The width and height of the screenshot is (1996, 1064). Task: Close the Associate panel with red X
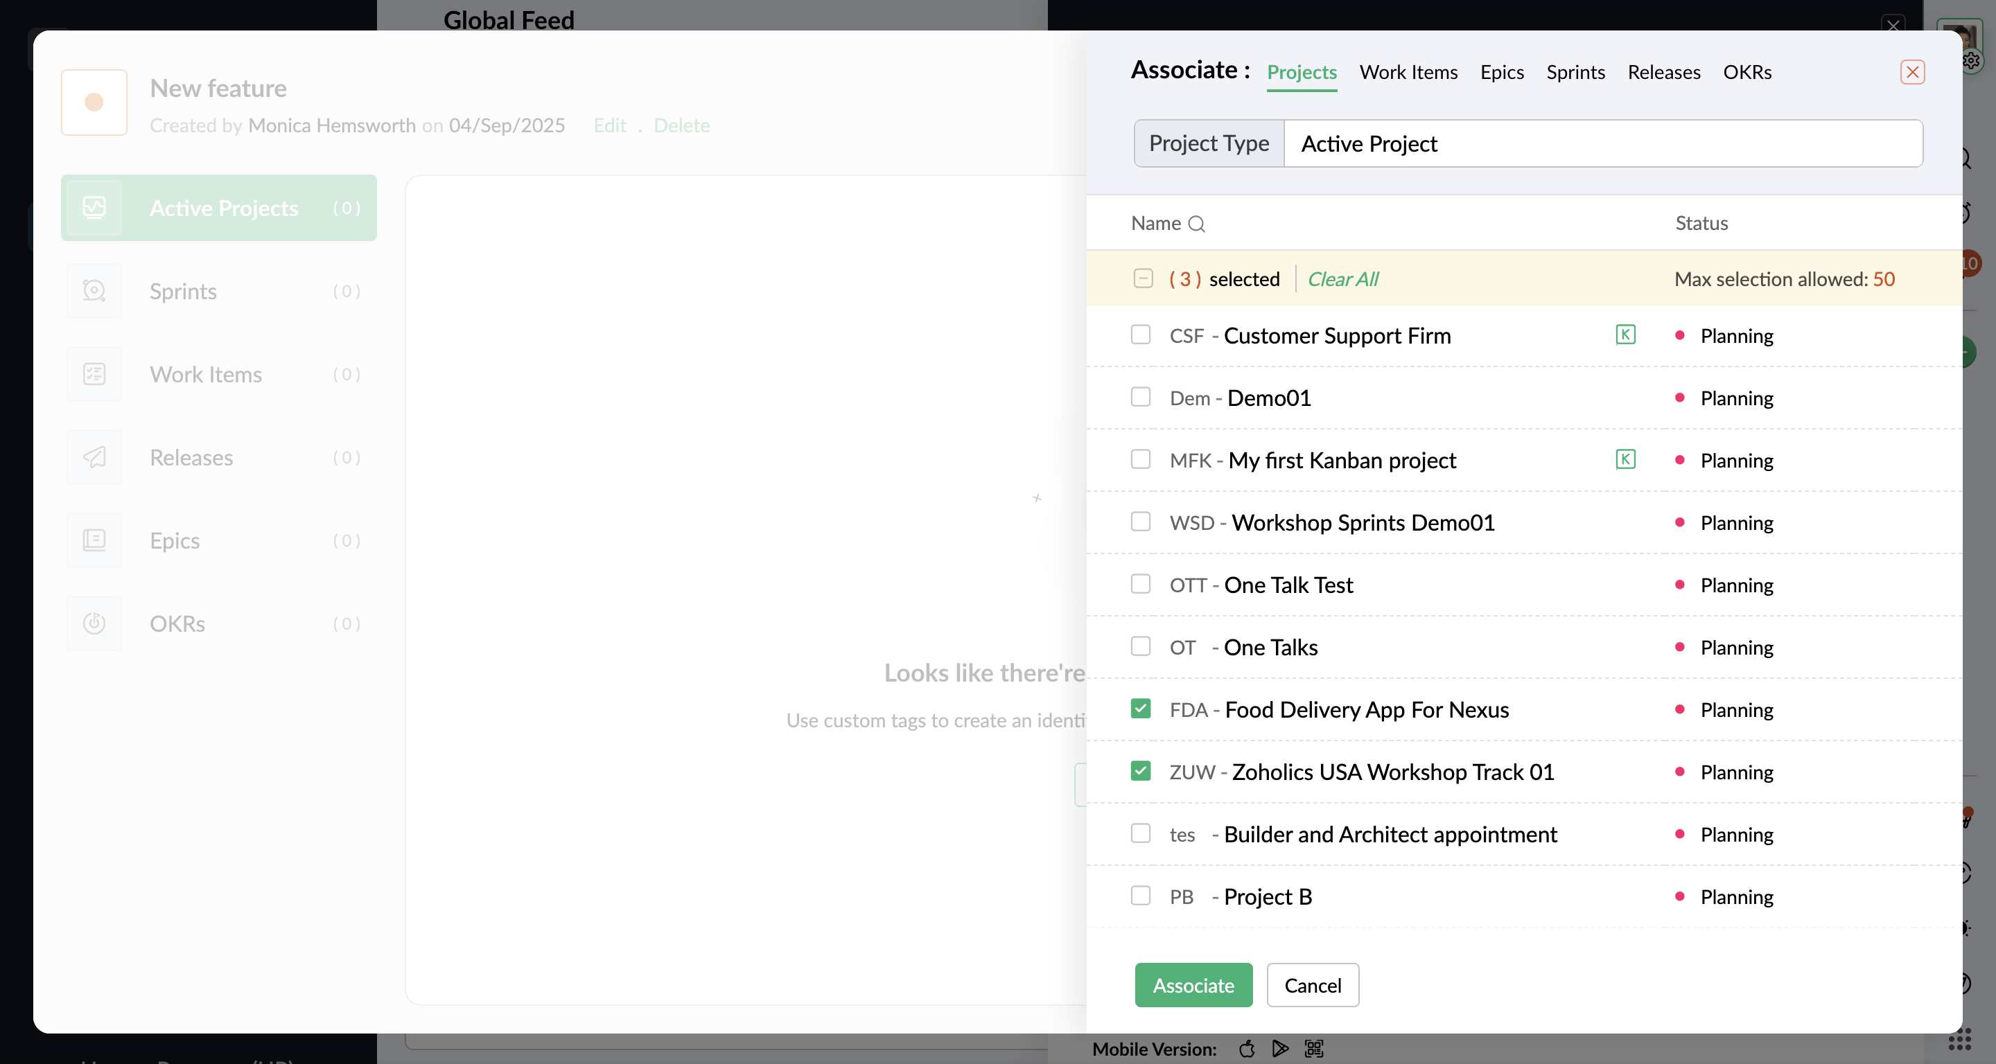point(1911,72)
